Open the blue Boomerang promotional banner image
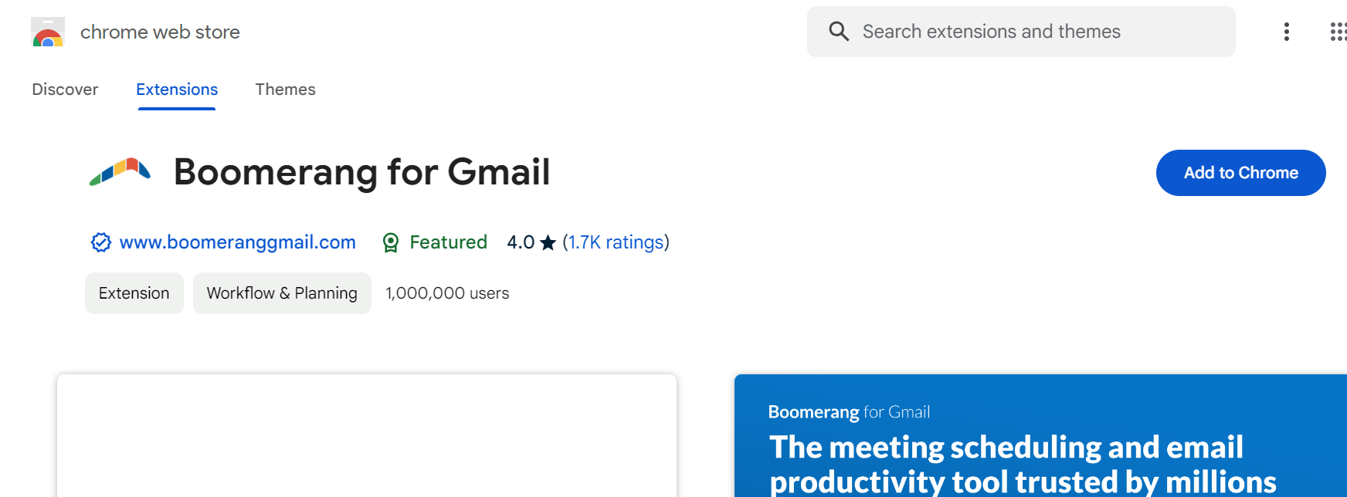1347x497 pixels. (x=1040, y=436)
